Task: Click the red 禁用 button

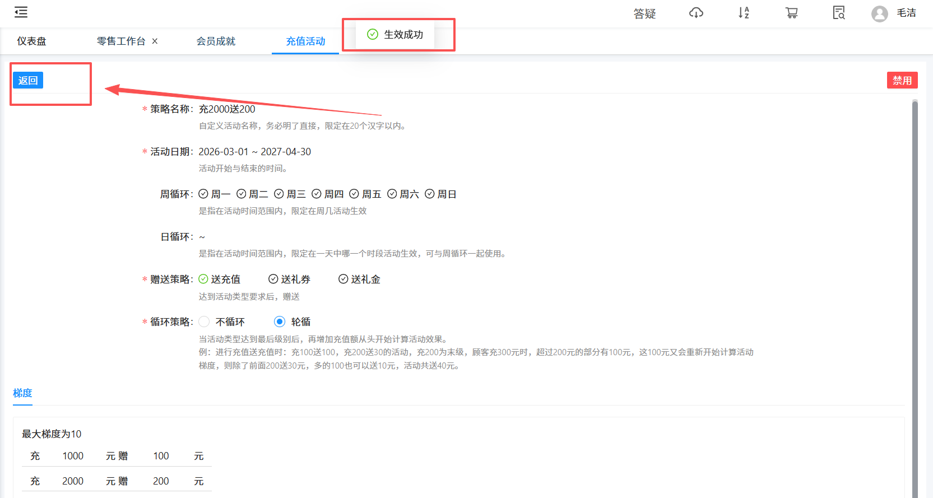Action: [x=902, y=80]
